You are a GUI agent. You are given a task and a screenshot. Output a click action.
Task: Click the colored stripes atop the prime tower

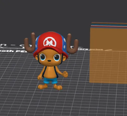[109, 25]
